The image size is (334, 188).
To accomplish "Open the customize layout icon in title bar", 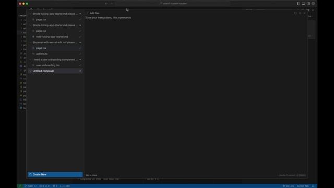I will [313, 4].
